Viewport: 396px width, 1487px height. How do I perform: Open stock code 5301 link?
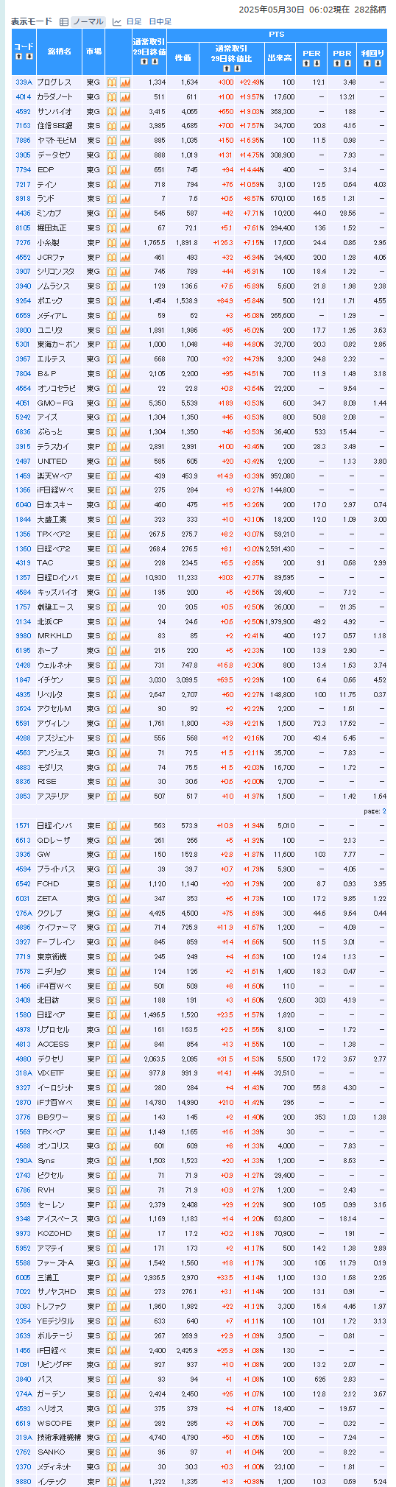[x=24, y=345]
